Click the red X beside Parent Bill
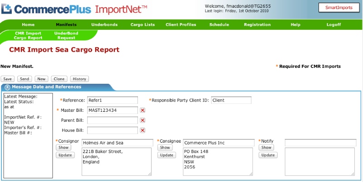Viewport: 363px width, 182px height. (142, 120)
